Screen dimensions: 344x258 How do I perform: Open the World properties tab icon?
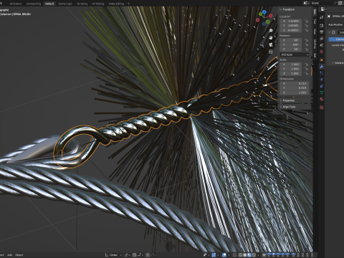(x=322, y=52)
